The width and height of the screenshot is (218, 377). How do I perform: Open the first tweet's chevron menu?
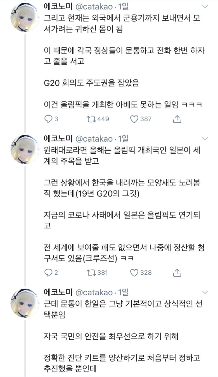pyautogui.click(x=205, y=6)
